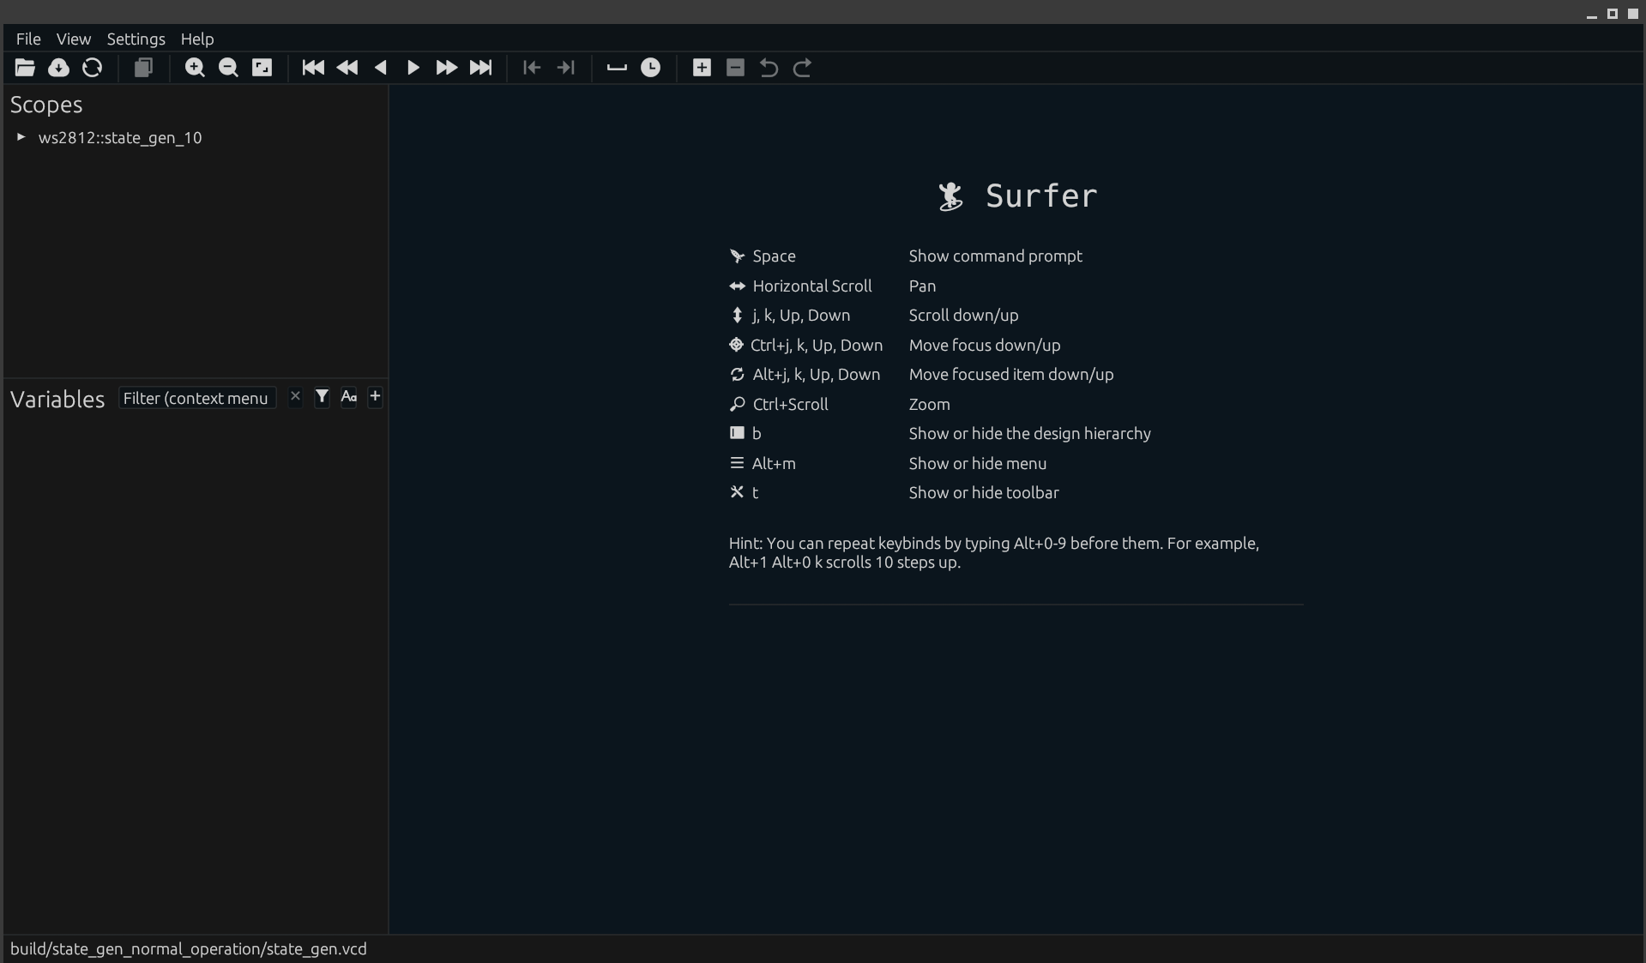Toggle case sensitivity in variable filter
This screenshot has height=963, width=1646.
pos(348,397)
